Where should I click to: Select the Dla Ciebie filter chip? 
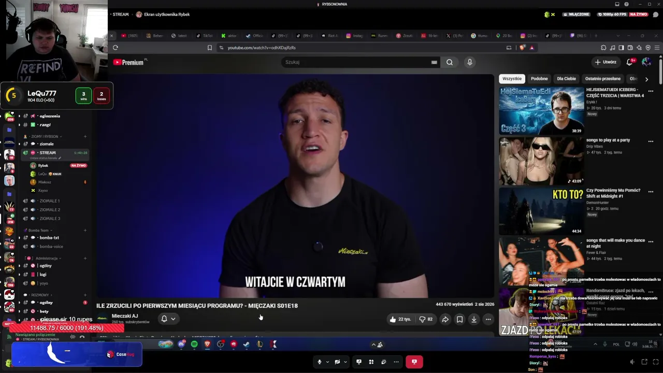click(566, 79)
